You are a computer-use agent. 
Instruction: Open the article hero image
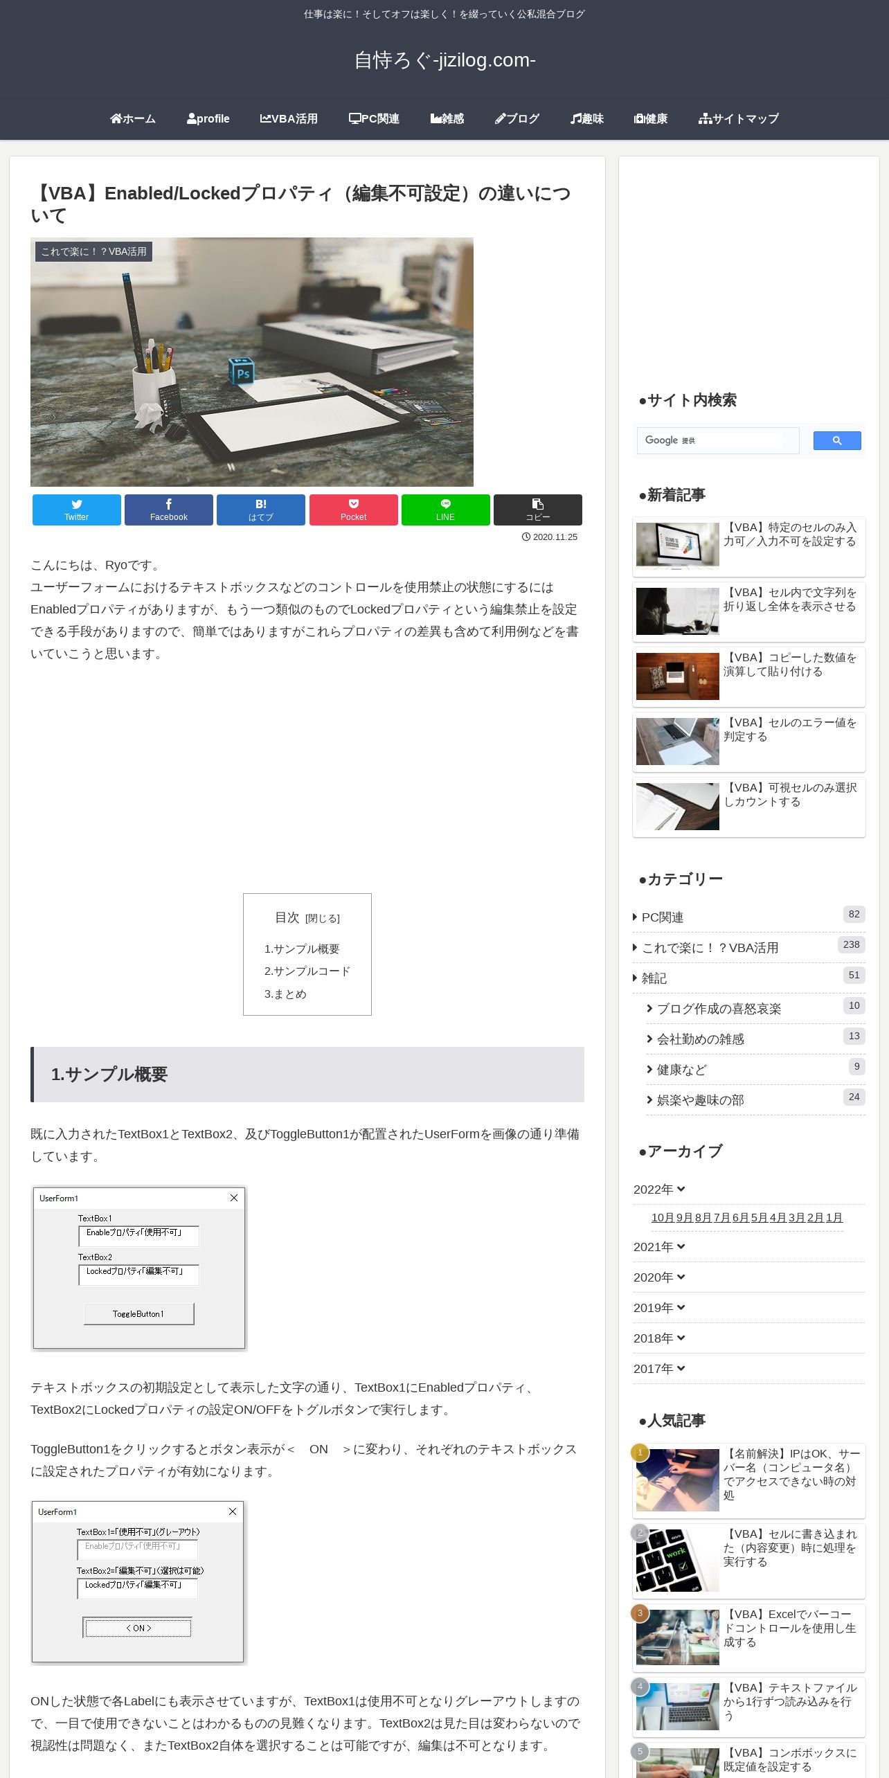pos(252,362)
